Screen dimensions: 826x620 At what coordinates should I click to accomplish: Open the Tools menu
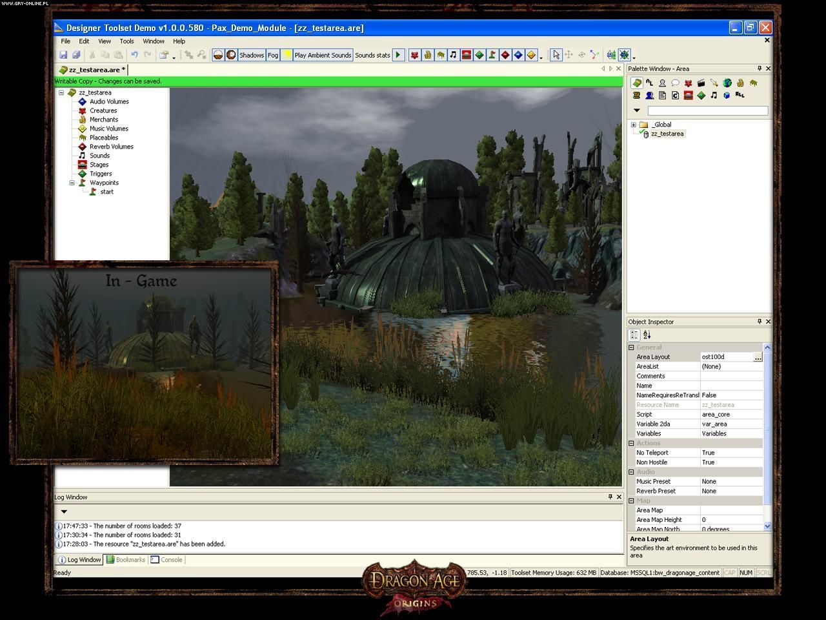(x=126, y=41)
